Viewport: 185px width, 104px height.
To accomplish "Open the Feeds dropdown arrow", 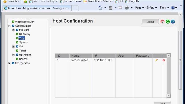I will (116, 8).
